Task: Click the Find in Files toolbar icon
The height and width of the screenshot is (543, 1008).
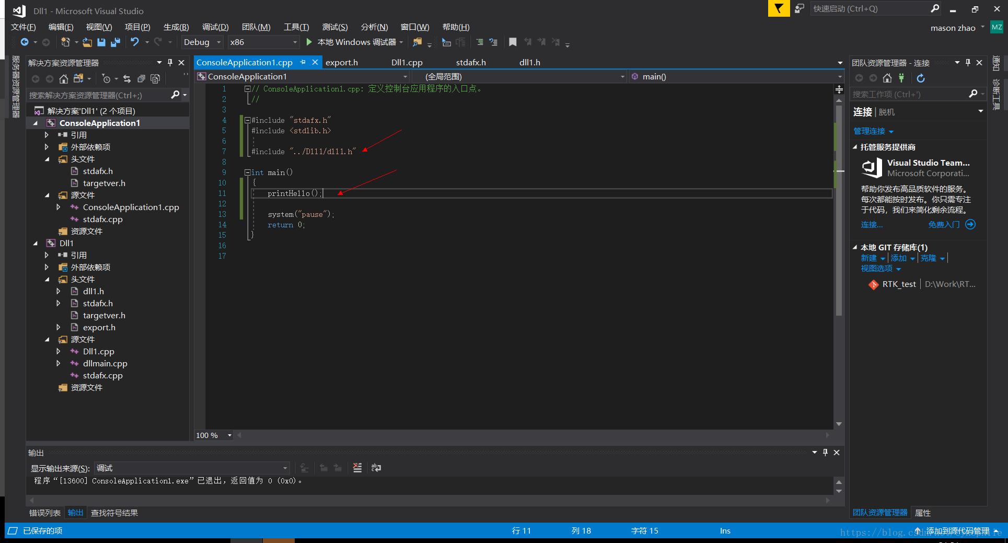Action: click(417, 42)
